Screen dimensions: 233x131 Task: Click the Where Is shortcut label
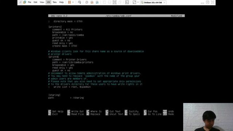96,111
